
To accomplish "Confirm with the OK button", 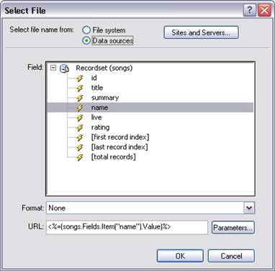I will (x=180, y=256).
